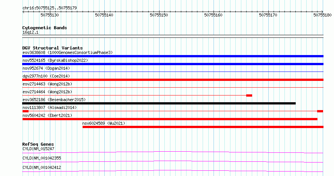Open variant label esv2714463 (Wong2012b)
Image resolution: width=334 pixels, height=176 pixels.
point(47,84)
